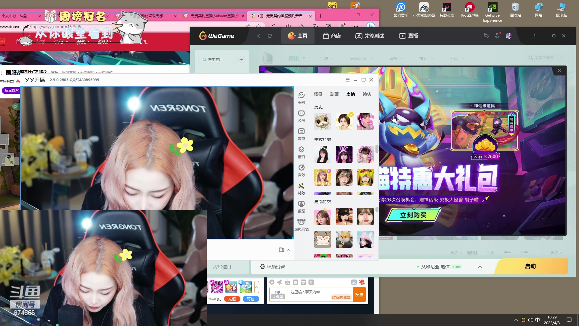Click the 未佩戴 badge selector in chat box
The height and width of the screenshot is (326, 579).
coord(278,295)
